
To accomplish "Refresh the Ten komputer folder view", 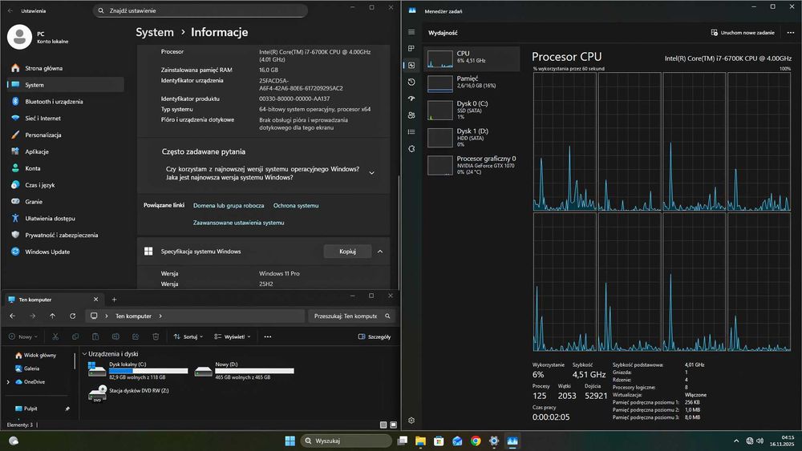I will click(73, 316).
